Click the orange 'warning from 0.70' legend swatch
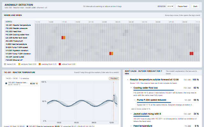 pyautogui.click(x=40, y=64)
